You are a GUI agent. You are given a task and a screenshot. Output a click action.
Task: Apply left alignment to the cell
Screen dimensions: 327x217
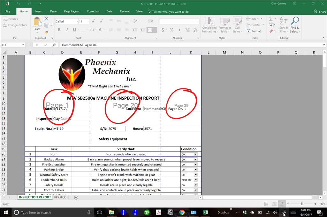(x=111, y=30)
